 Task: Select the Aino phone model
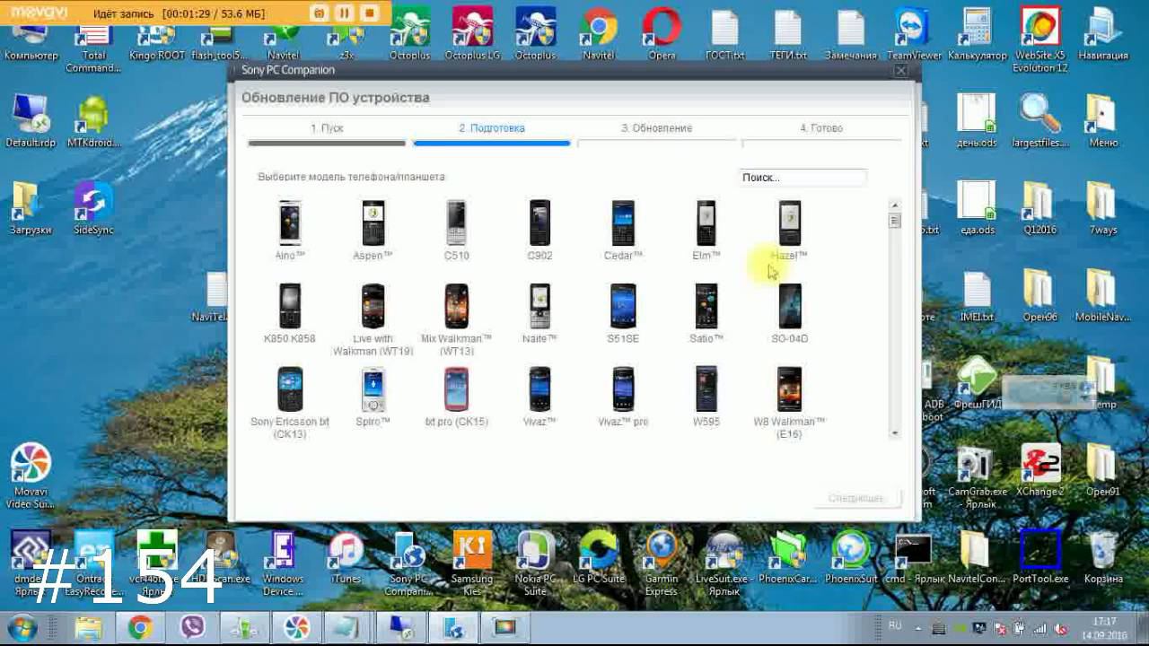click(290, 231)
